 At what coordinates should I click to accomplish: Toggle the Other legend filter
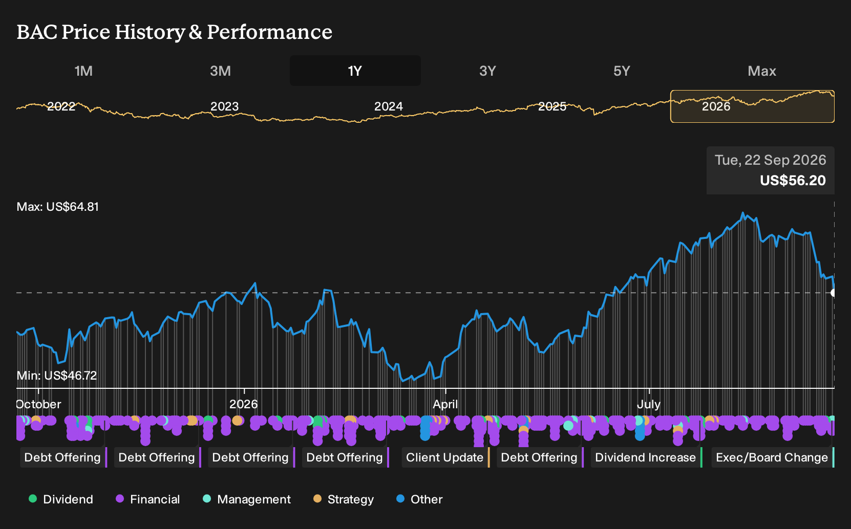pos(419,499)
